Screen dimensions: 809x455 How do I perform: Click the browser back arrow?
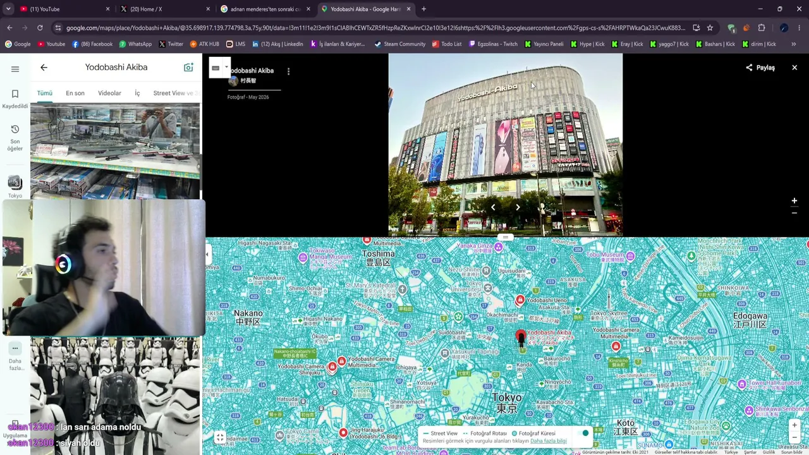9,28
